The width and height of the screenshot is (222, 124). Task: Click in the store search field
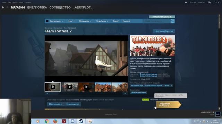coord(157,21)
